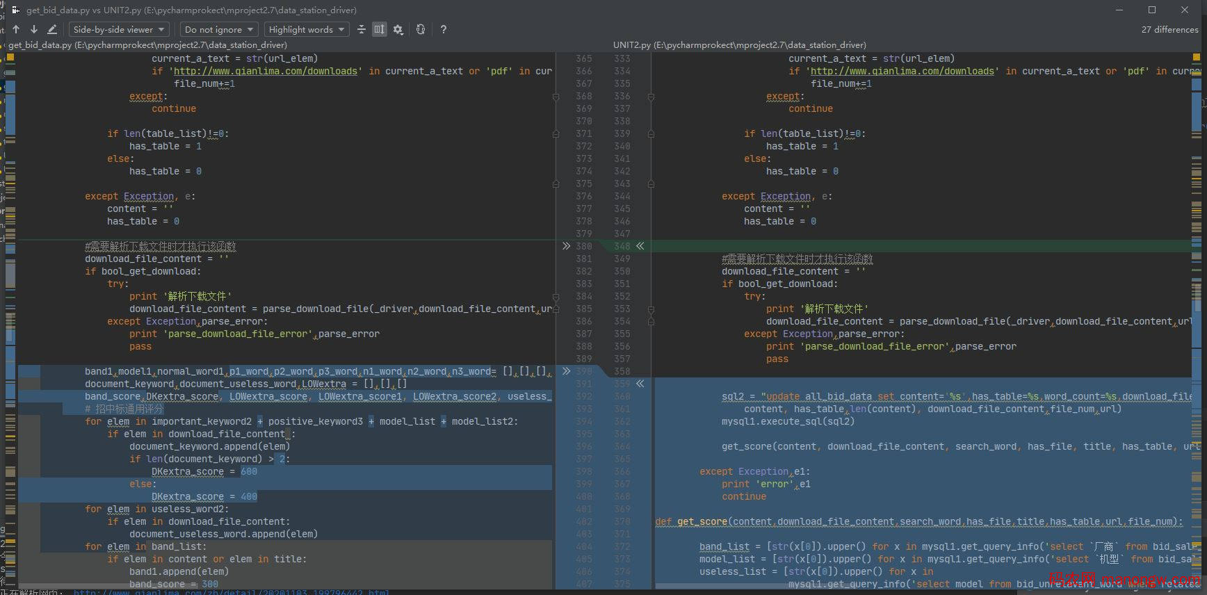The width and height of the screenshot is (1207, 595).
Task: Open the Side-by-side viewer dropdown
Action: 119,29
